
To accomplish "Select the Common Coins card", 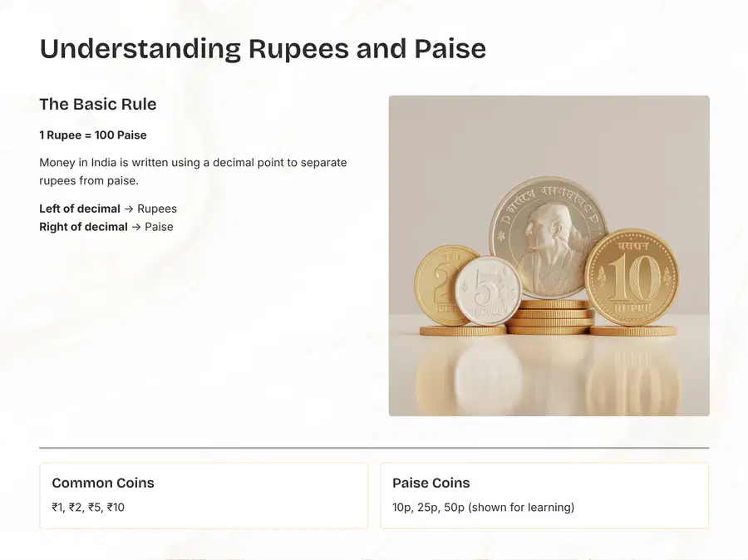I will (x=204, y=495).
